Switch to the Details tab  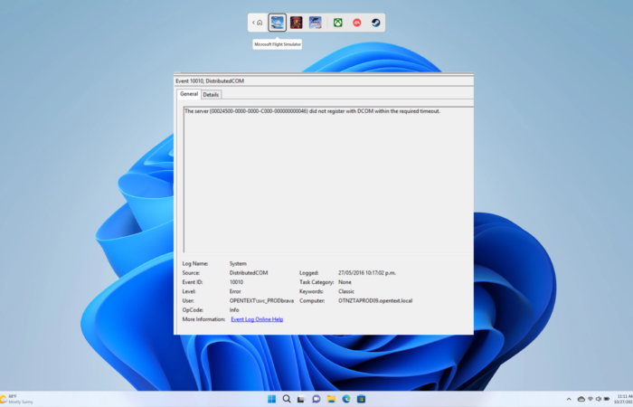click(211, 94)
